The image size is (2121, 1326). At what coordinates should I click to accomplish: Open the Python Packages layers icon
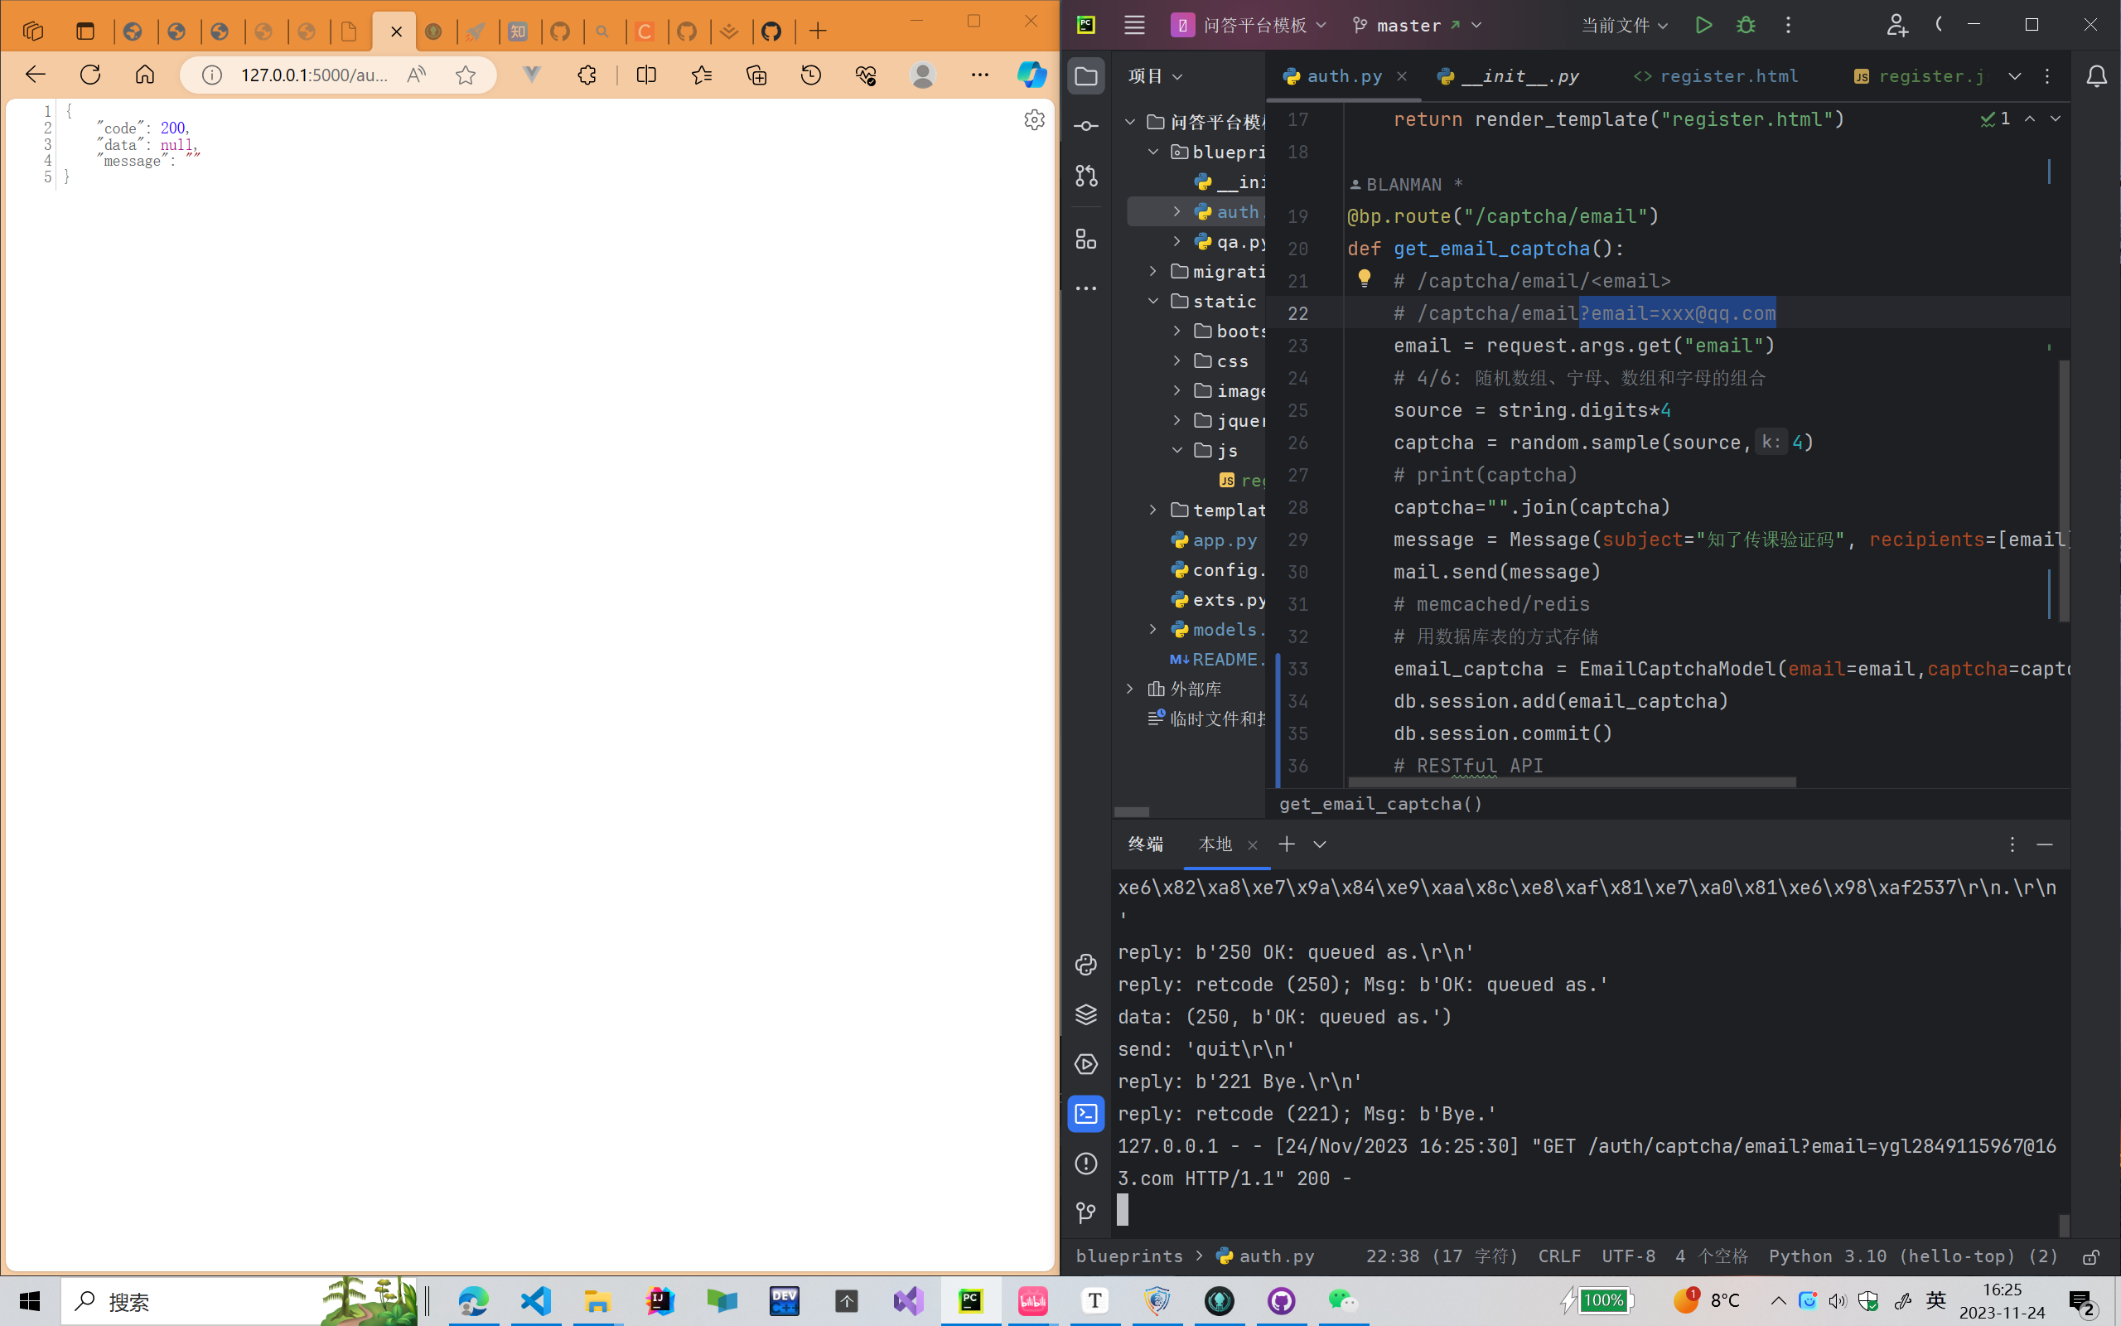pyautogui.click(x=1086, y=1014)
